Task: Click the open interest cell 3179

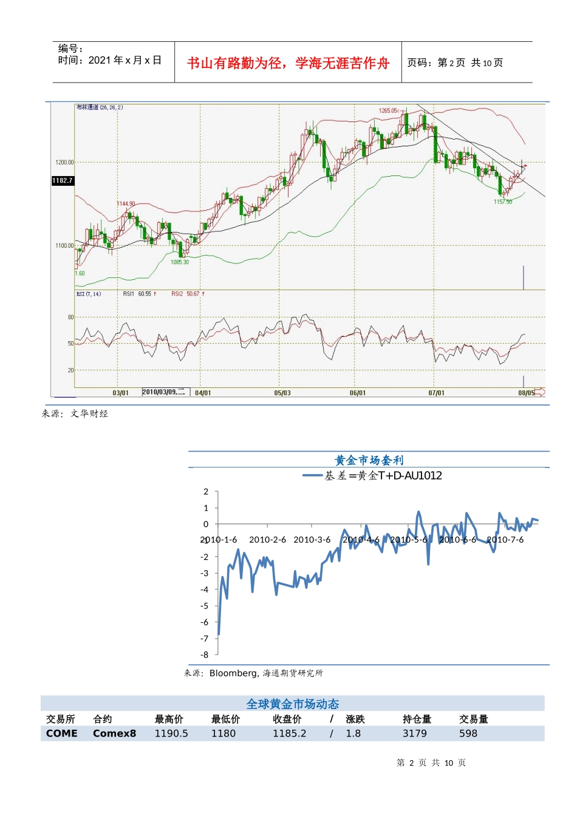Action: pyautogui.click(x=414, y=733)
